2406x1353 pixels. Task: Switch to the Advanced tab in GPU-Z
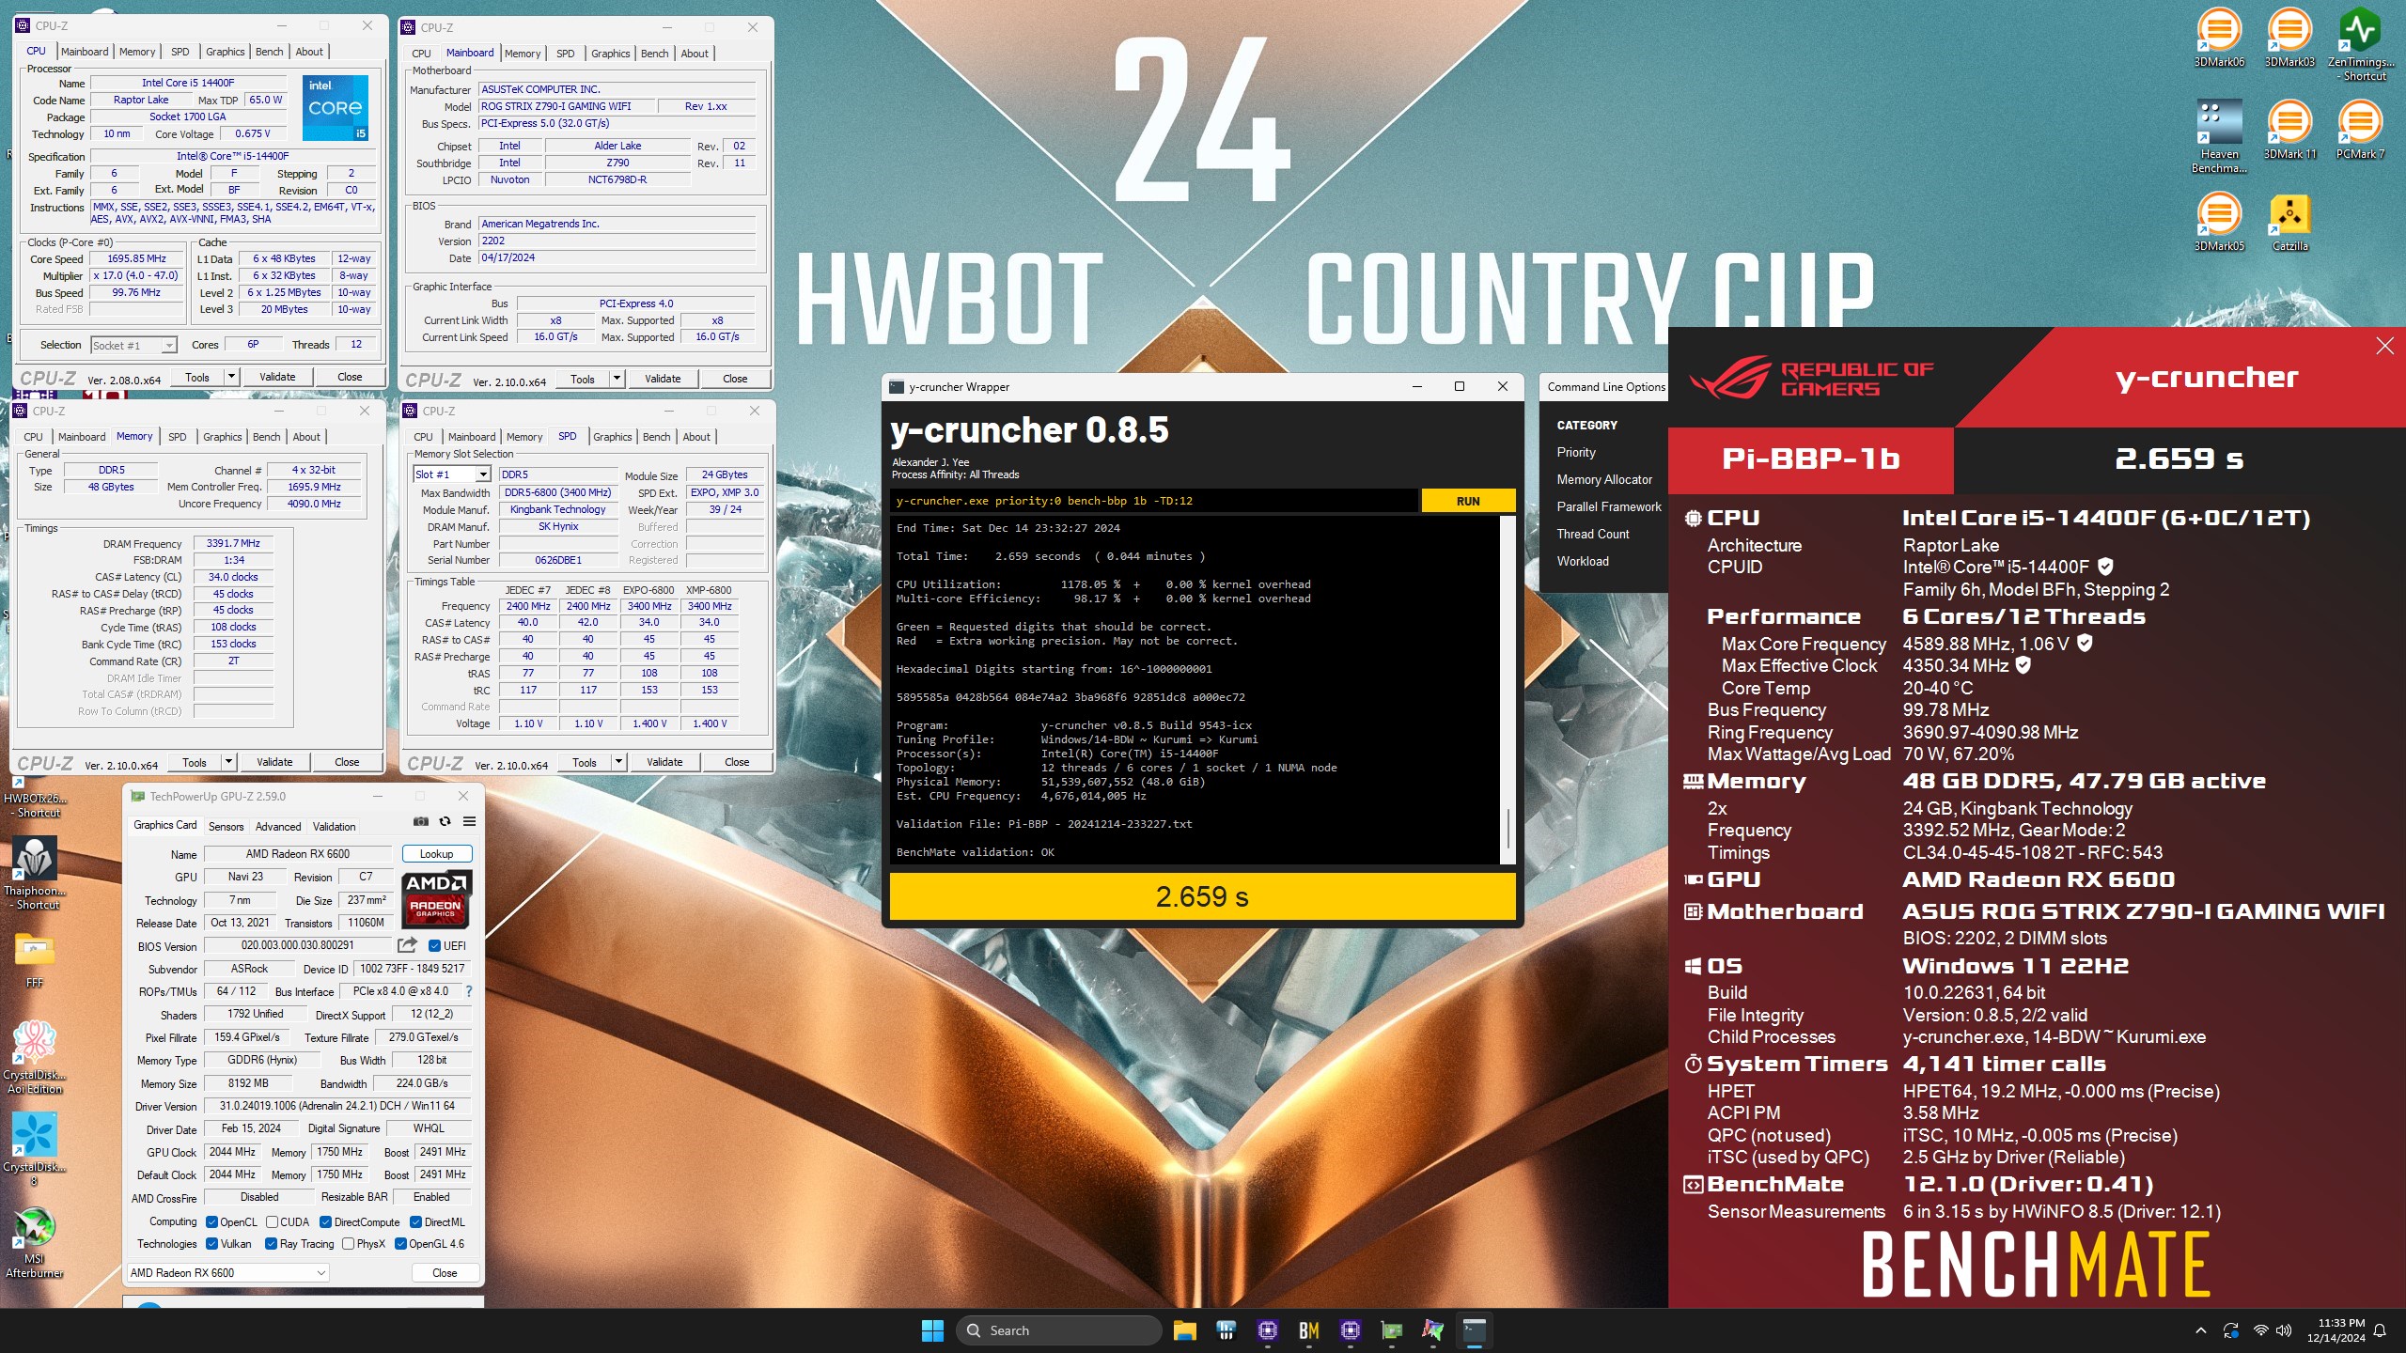tap(278, 827)
